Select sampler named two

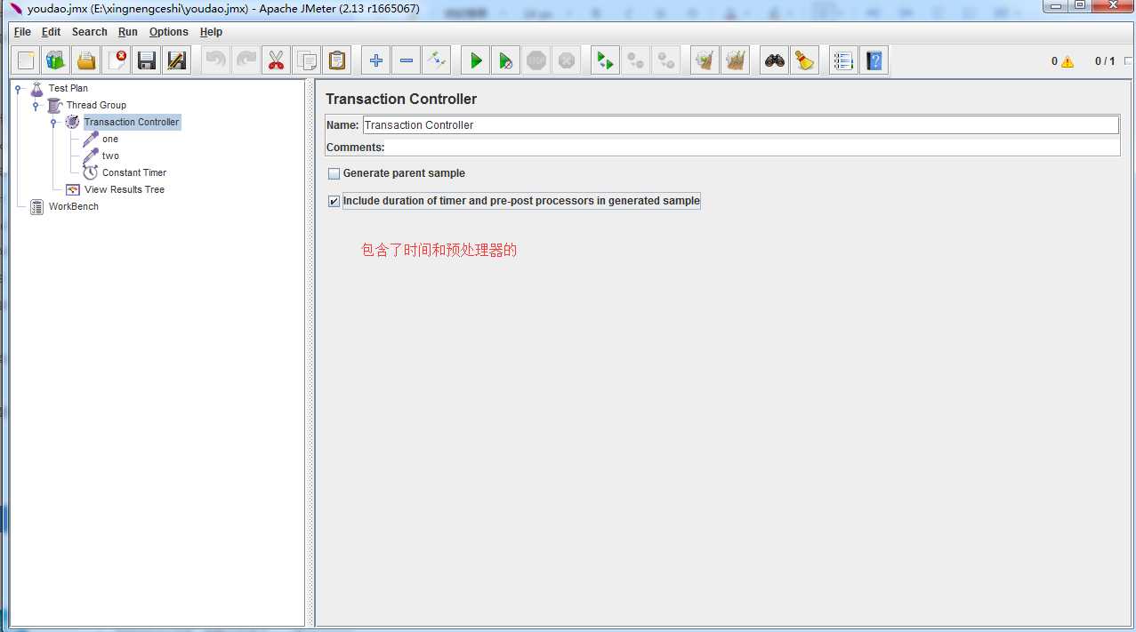[110, 156]
